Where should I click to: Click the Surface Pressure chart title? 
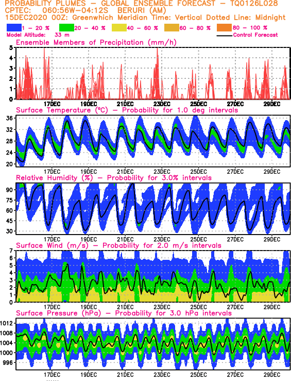(x=124, y=313)
